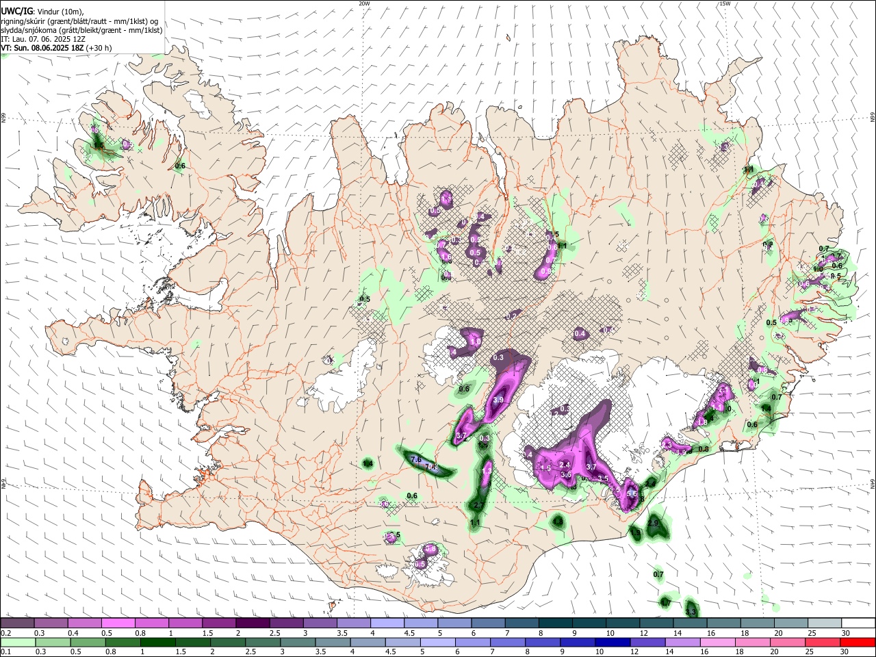Click the top legend row swatch labeled 0.2
The image size is (876, 657).
18,623
